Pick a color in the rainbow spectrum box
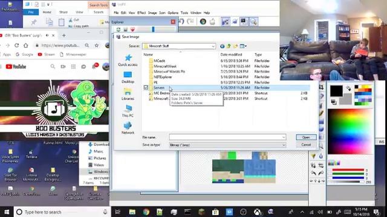The height and width of the screenshot is (217, 387). point(350,131)
